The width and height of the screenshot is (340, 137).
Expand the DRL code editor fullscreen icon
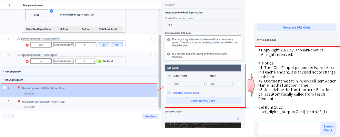(x=238, y=119)
